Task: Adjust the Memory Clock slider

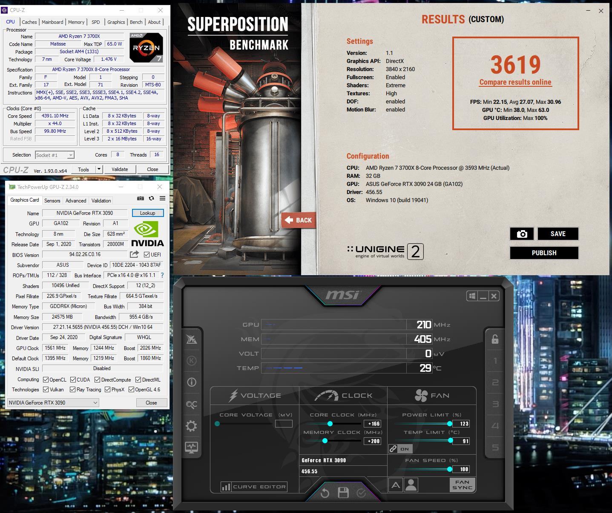Action: click(x=325, y=441)
